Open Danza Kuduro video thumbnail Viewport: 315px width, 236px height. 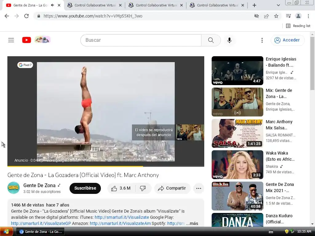[x=237, y=220]
